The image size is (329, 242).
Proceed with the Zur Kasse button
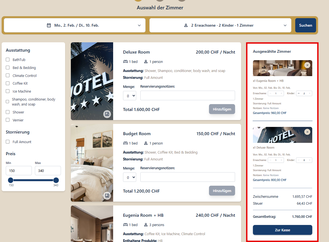[x=282, y=230]
